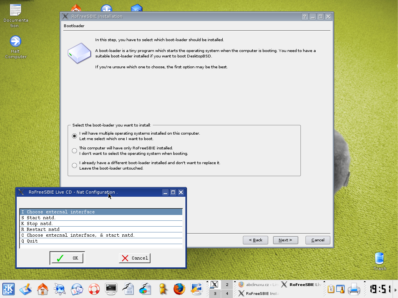Minimize the Nat Configuration window
This screenshot has width=398, height=298.
pos(165,192)
